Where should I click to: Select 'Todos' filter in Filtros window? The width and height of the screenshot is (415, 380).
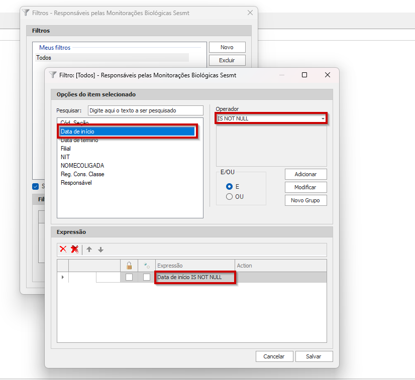[x=112, y=58]
